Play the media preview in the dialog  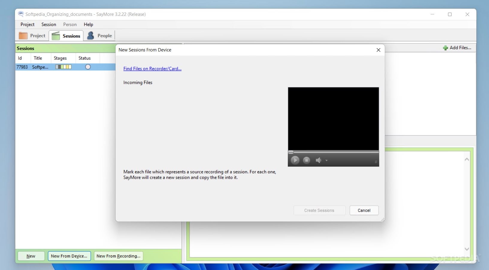tap(295, 160)
